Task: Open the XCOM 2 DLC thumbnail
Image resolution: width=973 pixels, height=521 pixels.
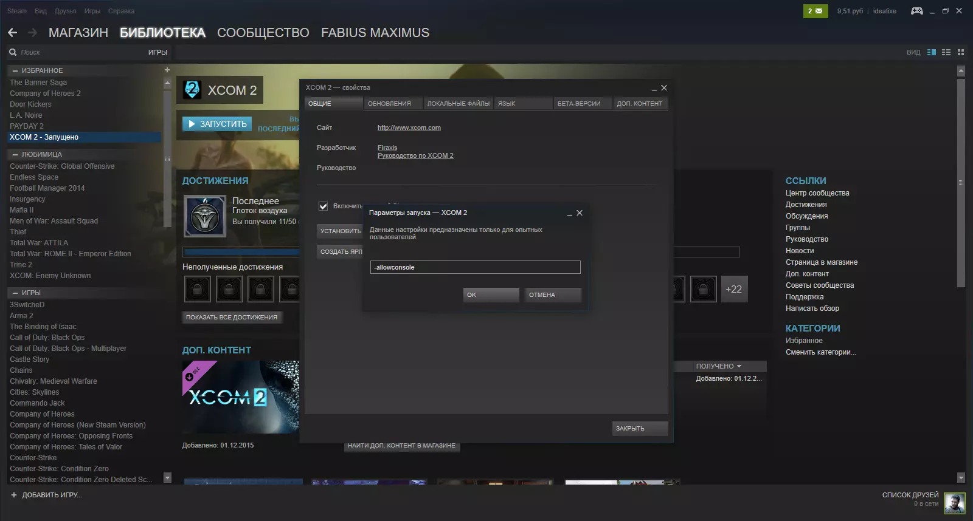Action: tap(241, 397)
